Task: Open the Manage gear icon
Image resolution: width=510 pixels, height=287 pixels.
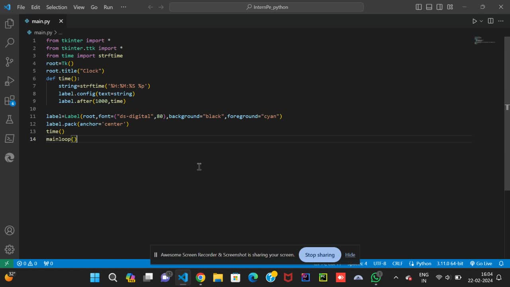Action: [10, 250]
